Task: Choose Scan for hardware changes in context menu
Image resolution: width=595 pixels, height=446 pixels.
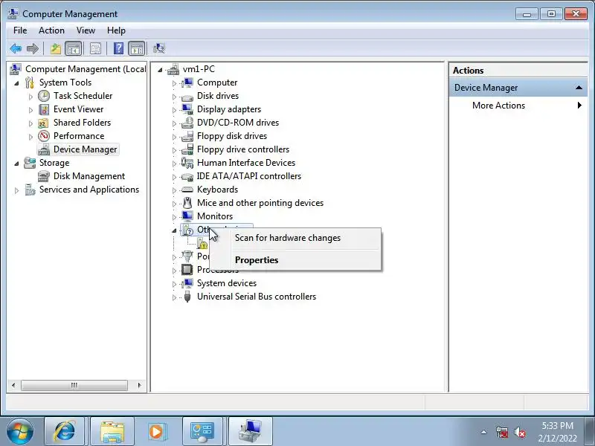Action: 295,238
